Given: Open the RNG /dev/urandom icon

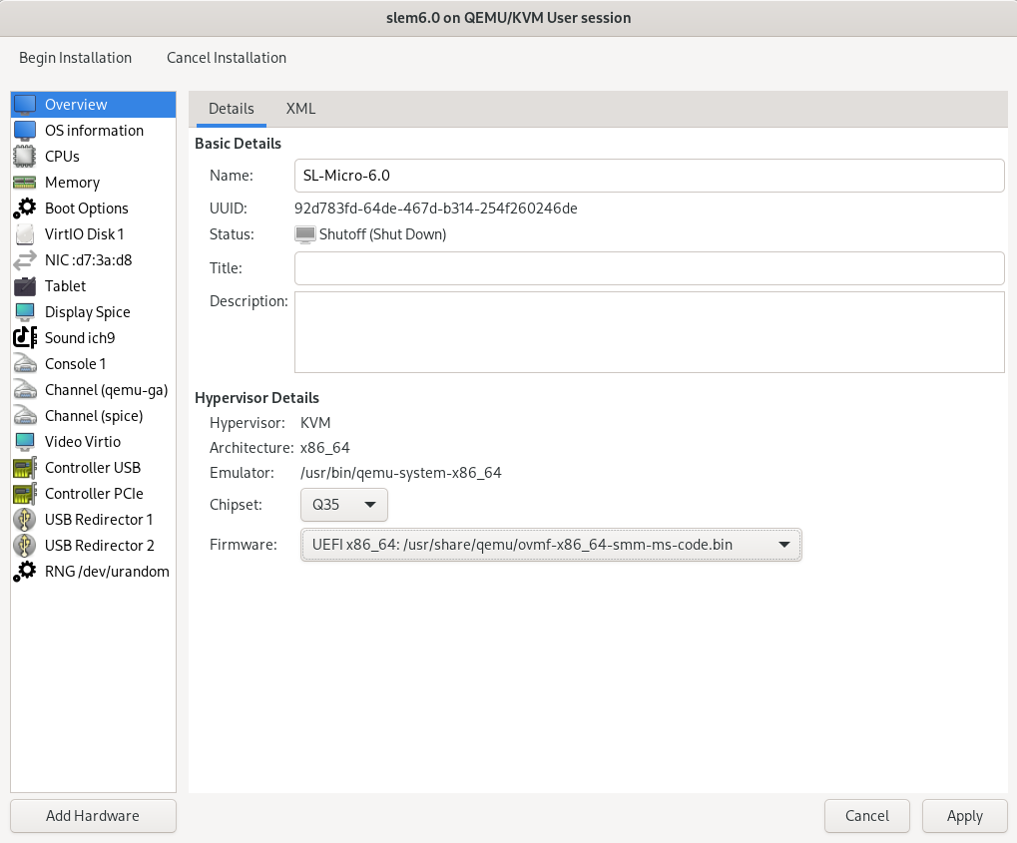Looking at the screenshot, I should point(27,571).
